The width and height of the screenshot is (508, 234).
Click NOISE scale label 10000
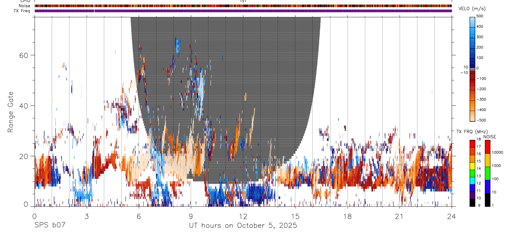pos(497,152)
